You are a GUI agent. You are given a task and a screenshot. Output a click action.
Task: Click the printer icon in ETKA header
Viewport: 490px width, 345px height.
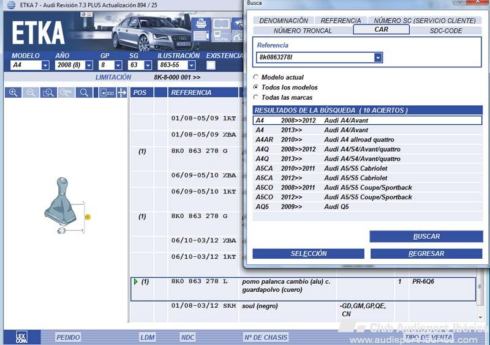[x=201, y=24]
